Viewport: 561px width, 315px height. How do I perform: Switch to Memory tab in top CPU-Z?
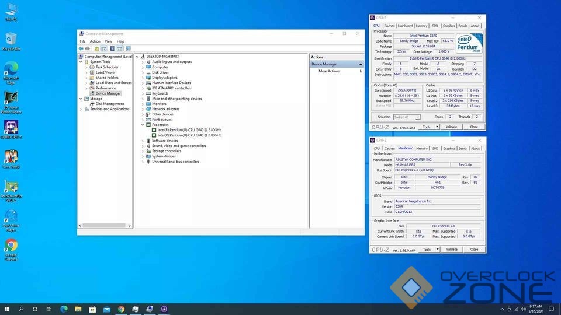[x=421, y=26]
